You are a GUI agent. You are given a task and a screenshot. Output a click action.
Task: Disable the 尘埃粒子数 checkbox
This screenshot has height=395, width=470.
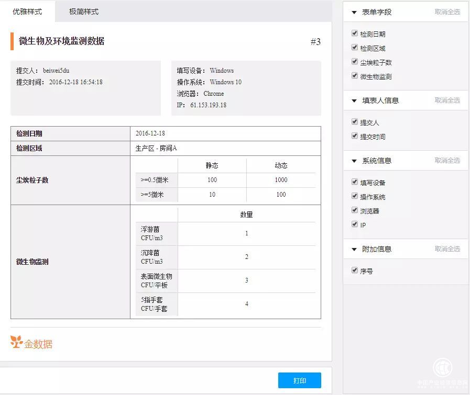coord(355,62)
